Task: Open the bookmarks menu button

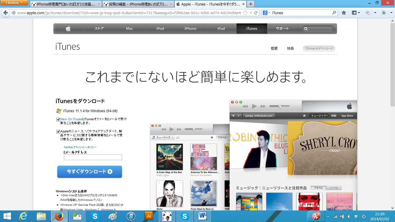Action: pos(356,13)
